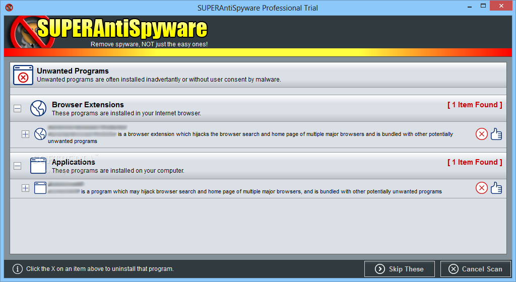Mark the browser extension as trusted (thumbs up)
Image resolution: width=516 pixels, height=282 pixels.
tap(496, 134)
